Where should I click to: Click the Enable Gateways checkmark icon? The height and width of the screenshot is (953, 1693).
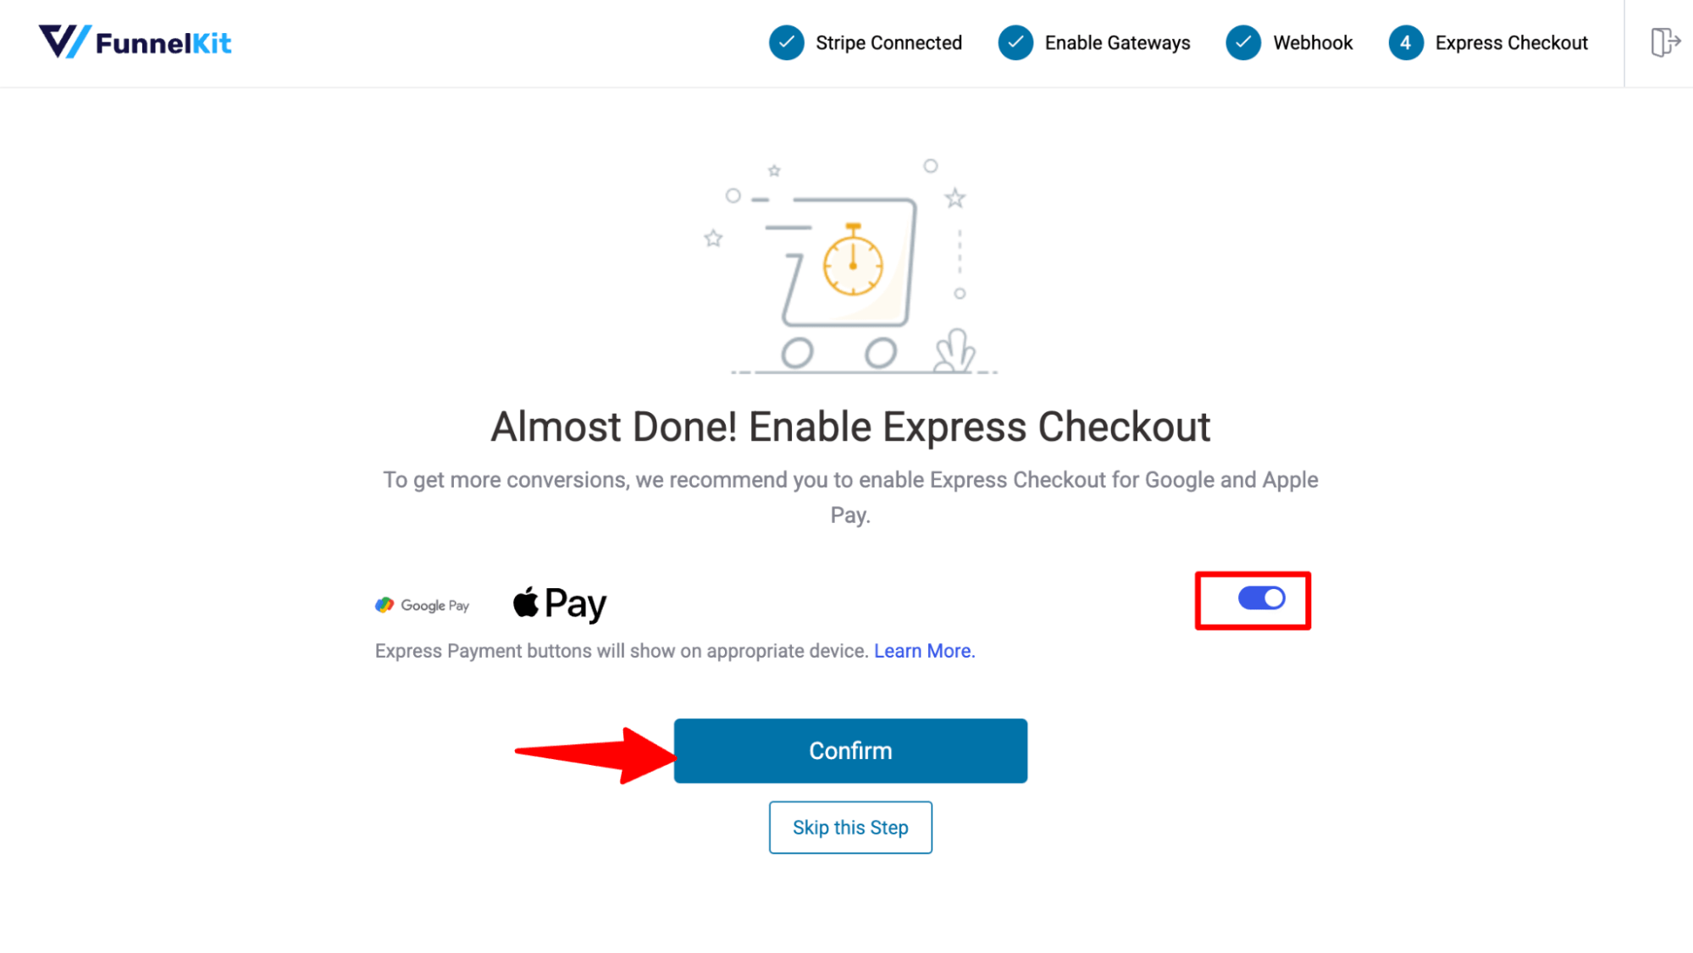[x=1015, y=43]
